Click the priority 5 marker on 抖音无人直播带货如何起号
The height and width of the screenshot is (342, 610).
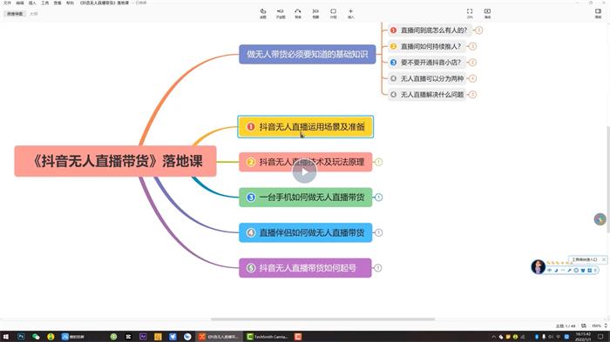(x=251, y=268)
